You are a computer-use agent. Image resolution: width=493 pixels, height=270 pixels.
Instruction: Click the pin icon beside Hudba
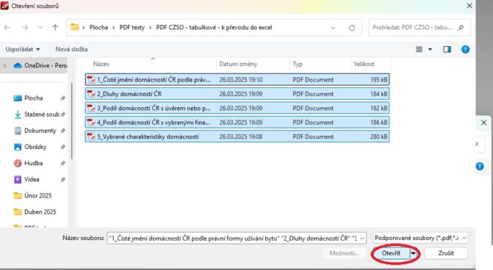click(x=63, y=164)
